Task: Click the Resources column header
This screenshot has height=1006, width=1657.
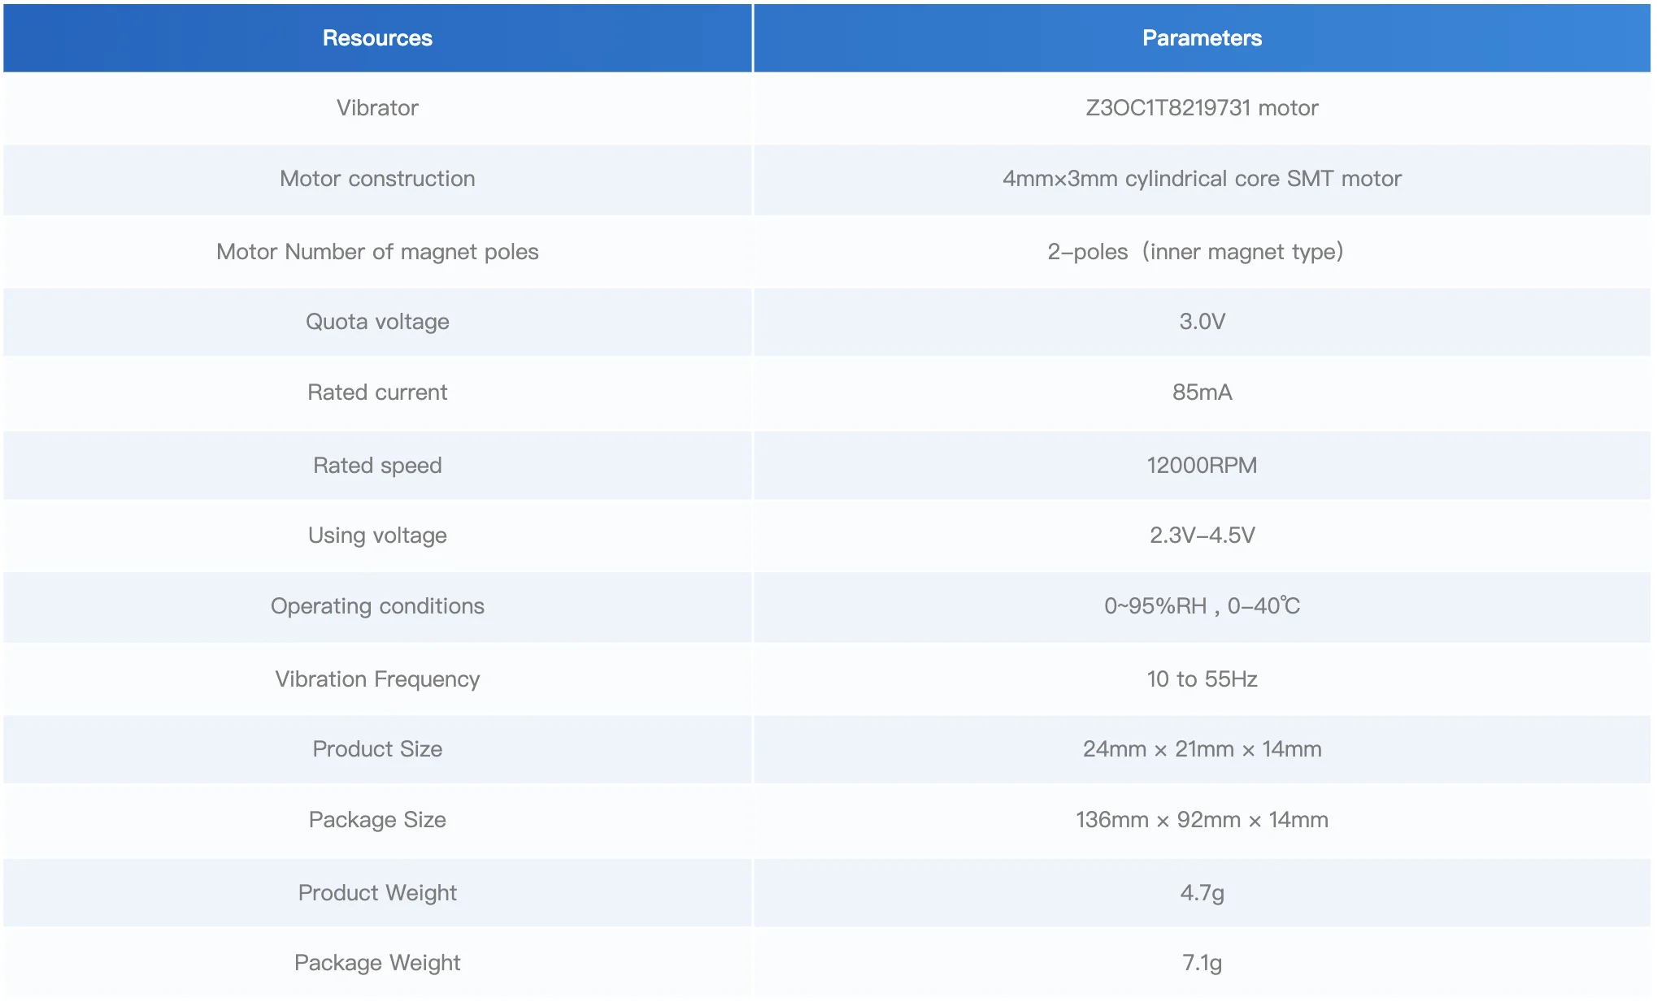Action: tap(377, 38)
